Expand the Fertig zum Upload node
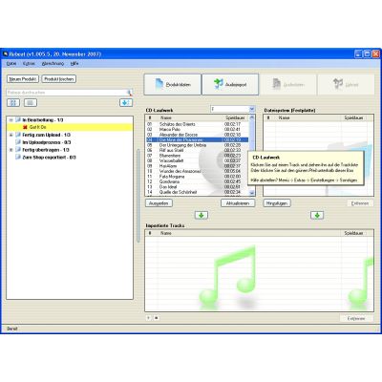Image resolution: width=382 pixels, height=382 pixels. [11, 135]
